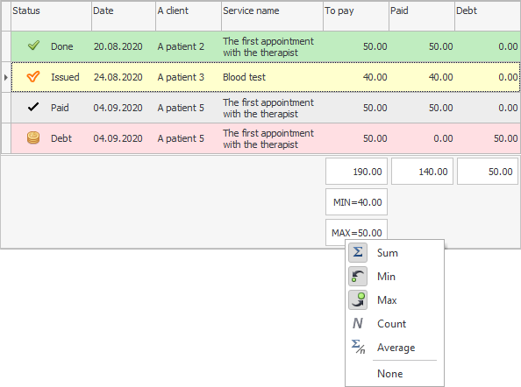Select the Debt status text in pink row
Image resolution: width=521 pixels, height=387 pixels.
61,138
